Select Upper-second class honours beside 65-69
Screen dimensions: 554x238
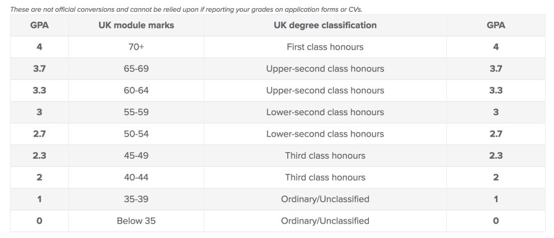tap(325, 69)
